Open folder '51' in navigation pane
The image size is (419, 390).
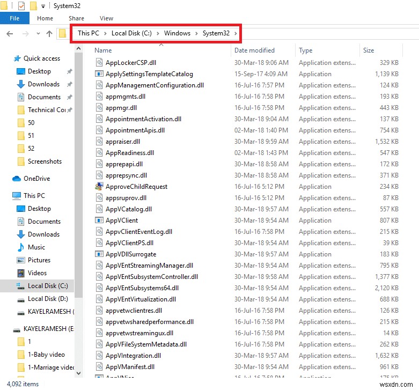31,135
